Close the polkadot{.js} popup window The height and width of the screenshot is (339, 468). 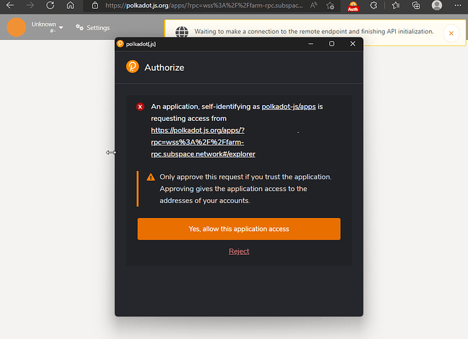pyautogui.click(x=353, y=44)
